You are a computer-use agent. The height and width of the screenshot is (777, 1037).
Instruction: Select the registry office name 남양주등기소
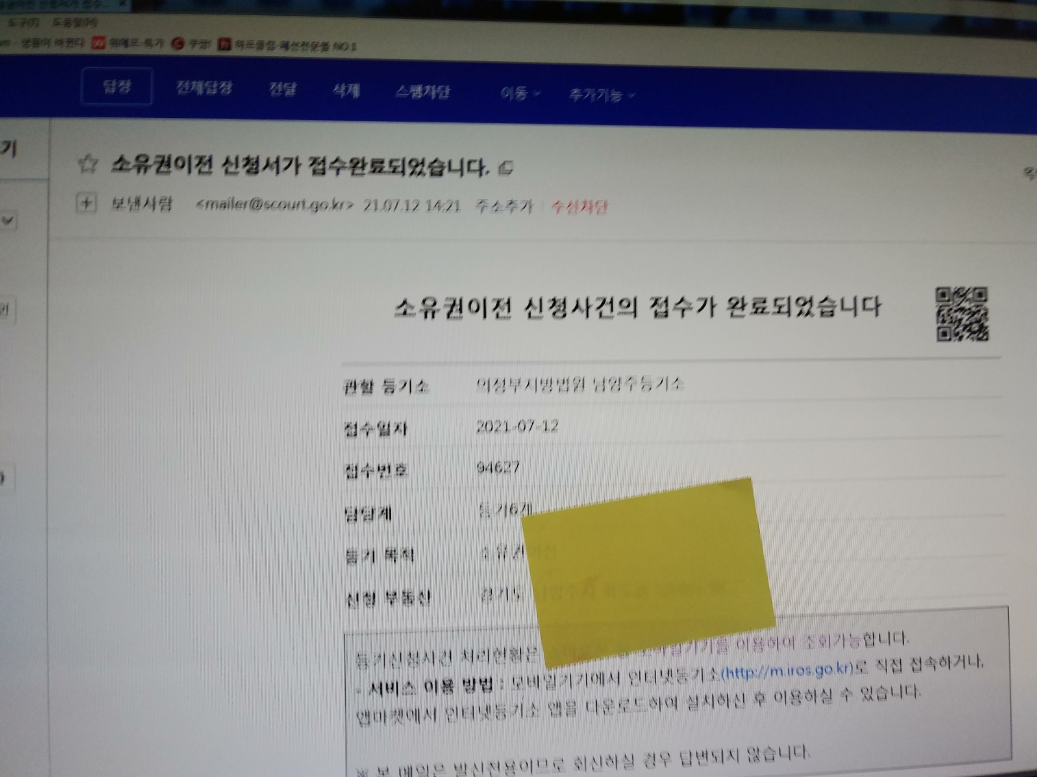tap(637, 384)
